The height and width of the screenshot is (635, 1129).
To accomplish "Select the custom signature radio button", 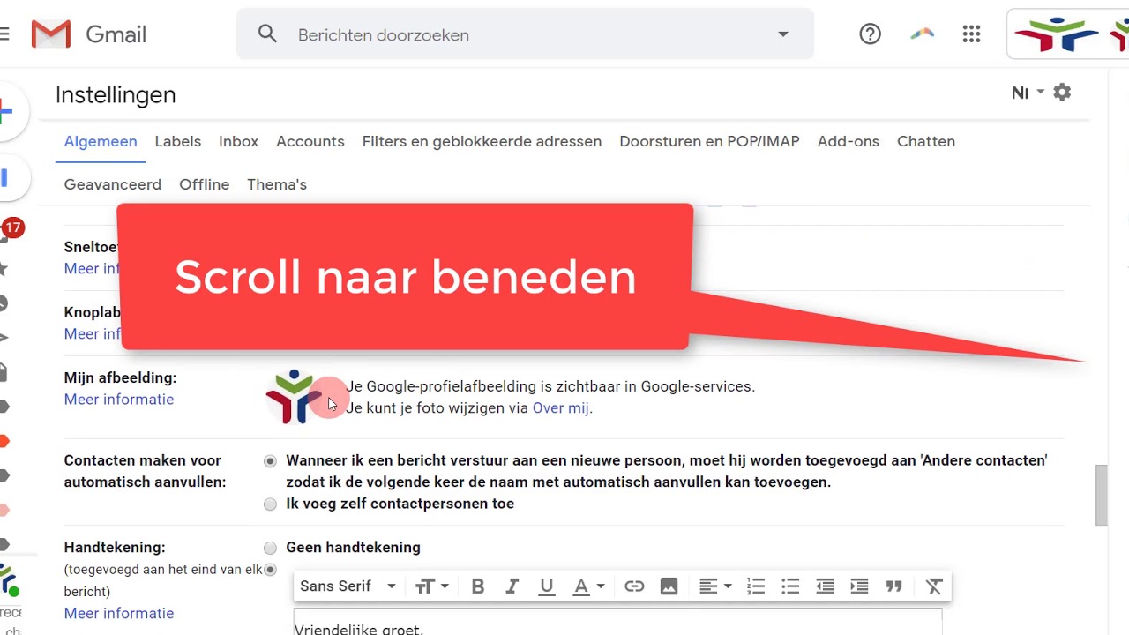I will [270, 570].
